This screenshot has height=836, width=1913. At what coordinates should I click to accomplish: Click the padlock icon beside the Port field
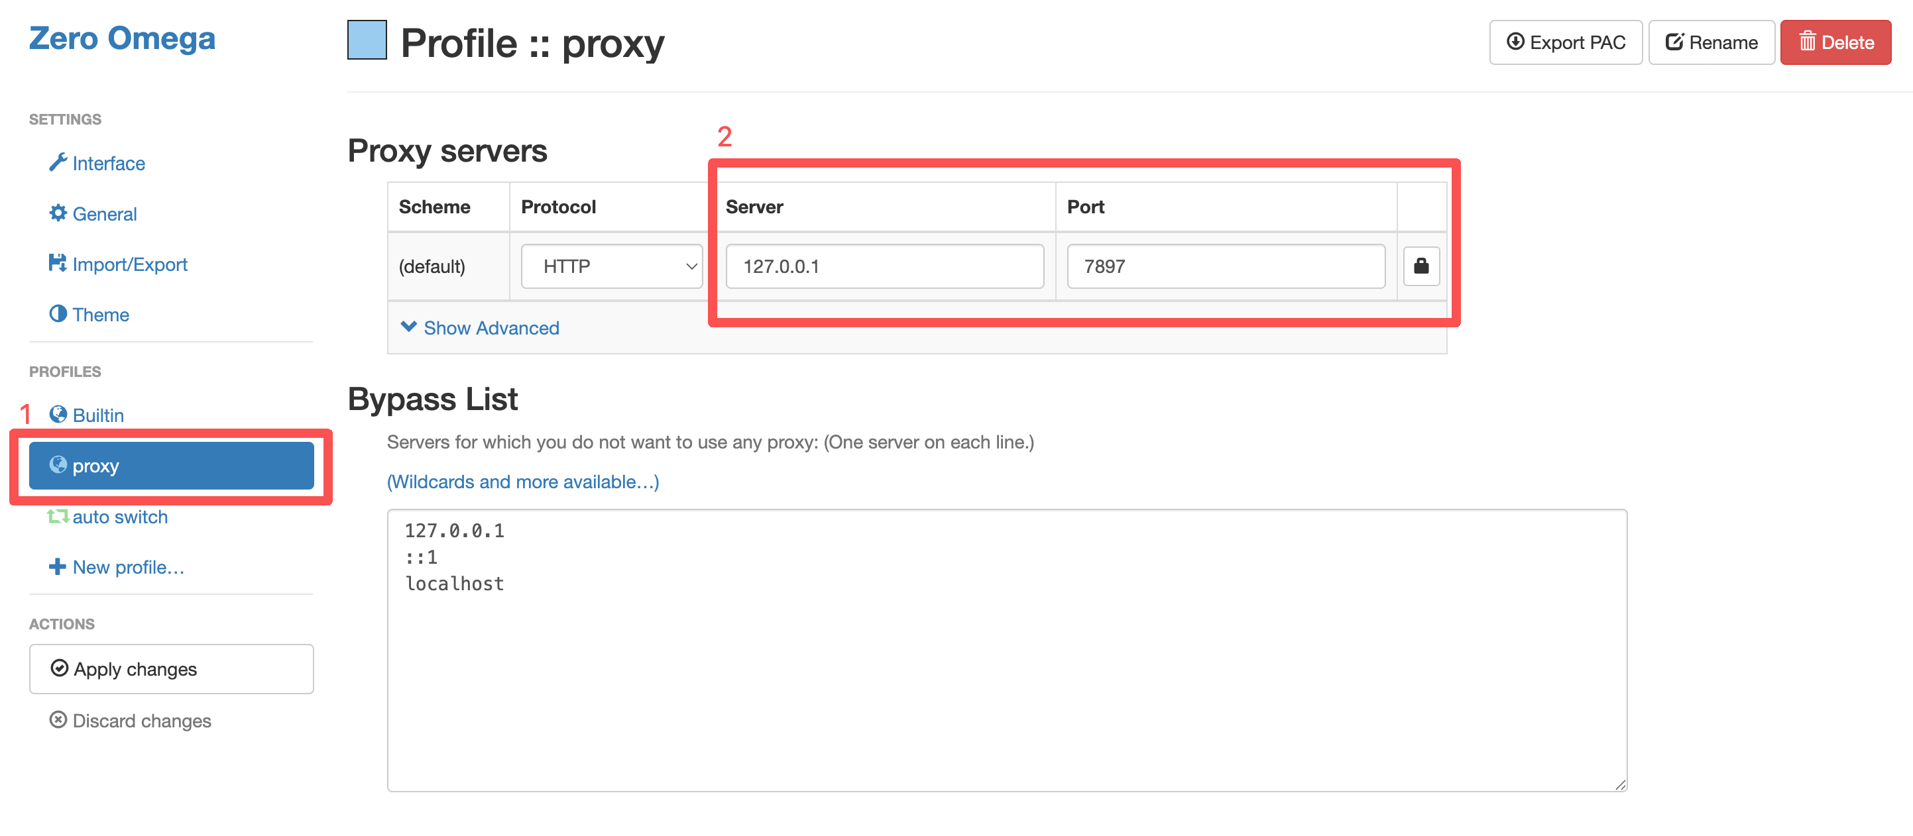1420,266
